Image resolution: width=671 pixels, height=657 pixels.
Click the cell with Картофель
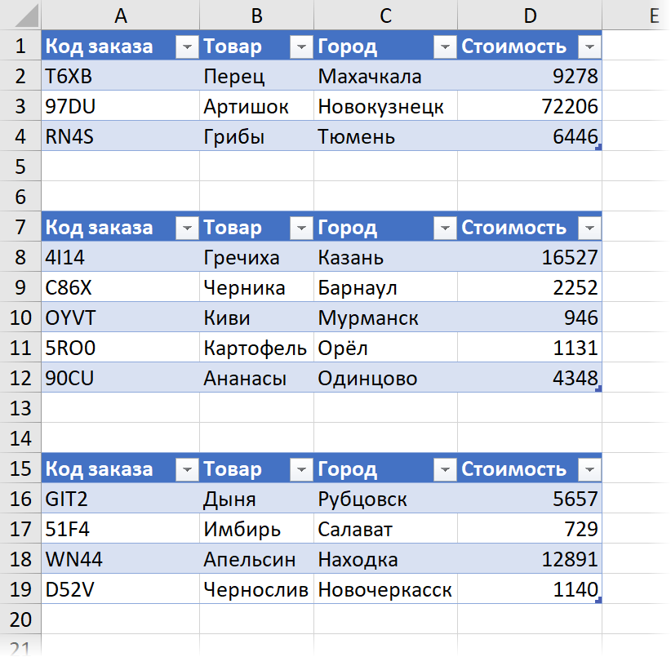click(x=257, y=348)
